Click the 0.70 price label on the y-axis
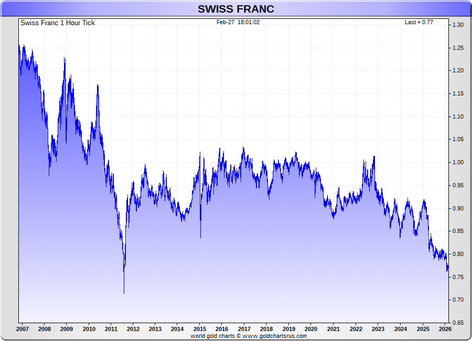472x341 pixels. pos(458,300)
